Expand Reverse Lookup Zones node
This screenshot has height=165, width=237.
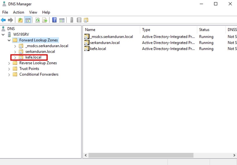(x=9, y=63)
